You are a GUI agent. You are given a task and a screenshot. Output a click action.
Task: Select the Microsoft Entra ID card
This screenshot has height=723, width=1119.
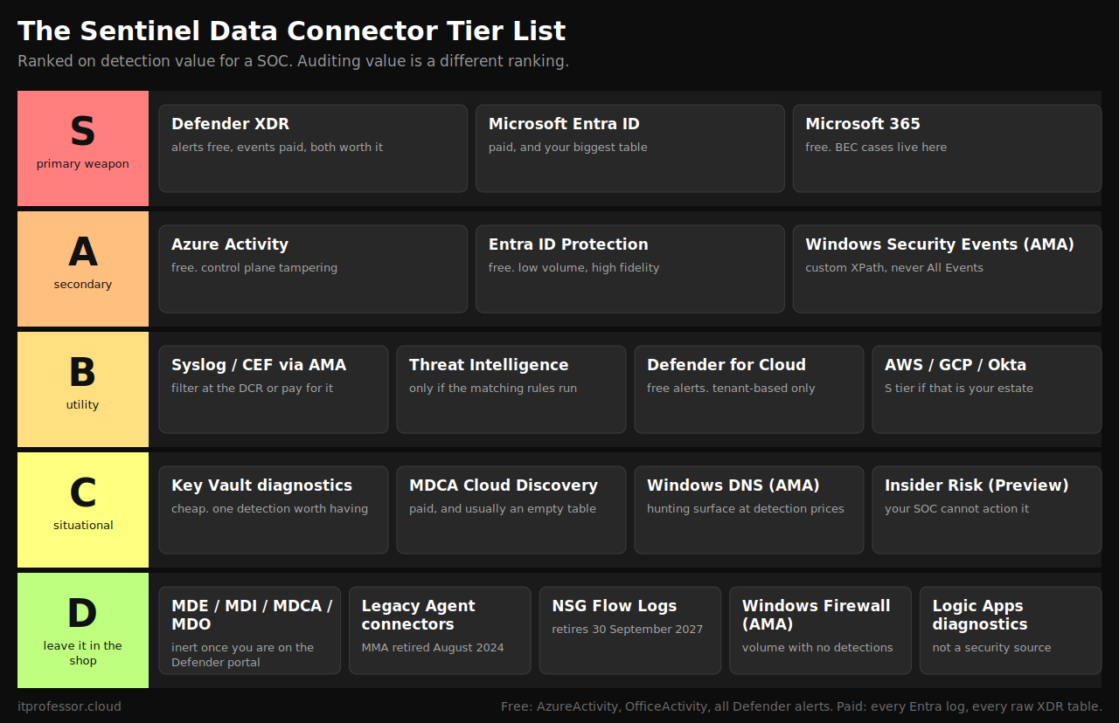(x=630, y=148)
